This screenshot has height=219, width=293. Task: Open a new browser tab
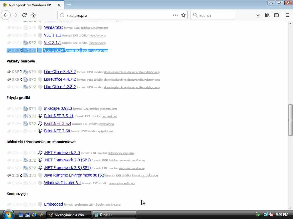[x=69, y=5]
